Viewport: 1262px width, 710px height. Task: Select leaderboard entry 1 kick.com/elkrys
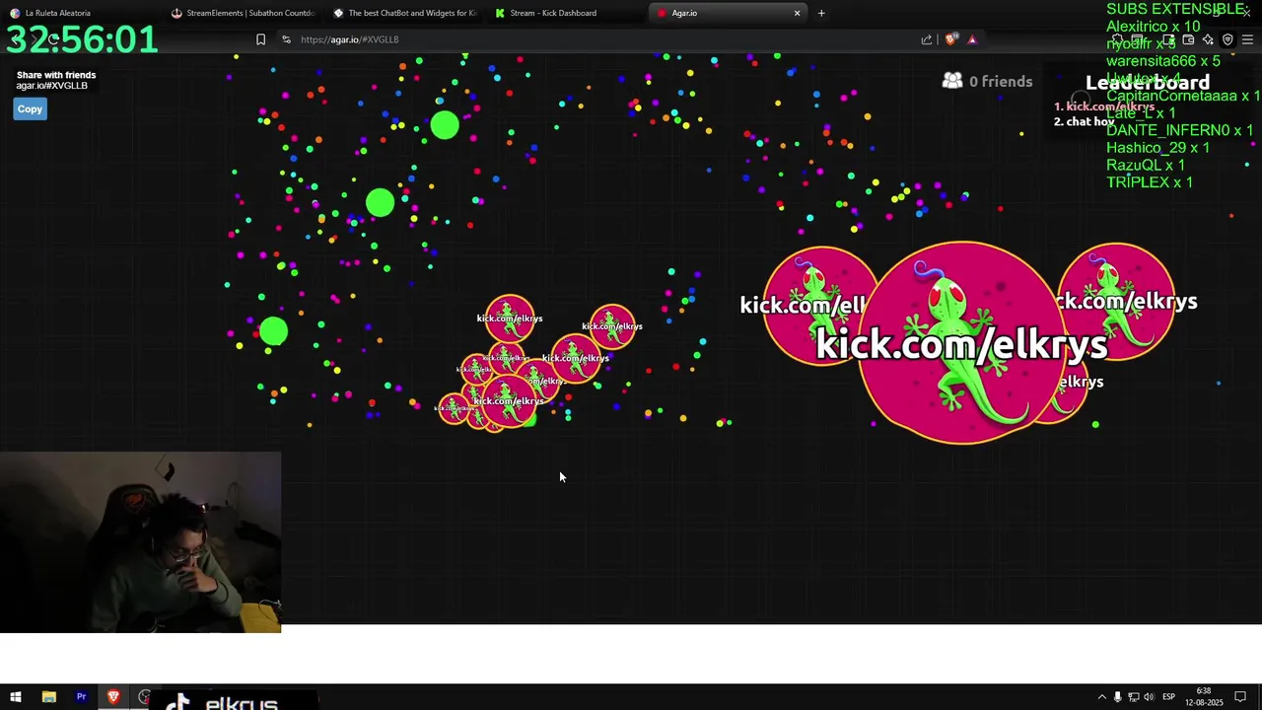[x=1103, y=106]
